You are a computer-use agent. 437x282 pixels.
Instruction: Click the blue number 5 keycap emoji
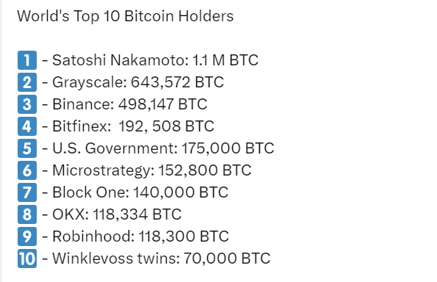tap(27, 148)
